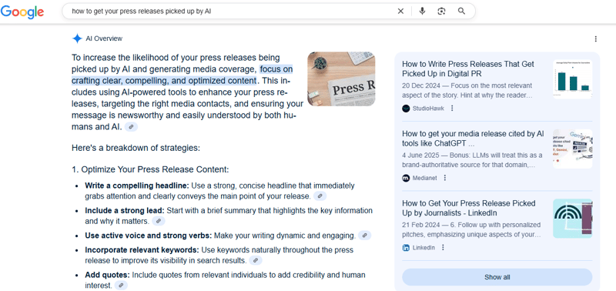
Task: Open 'How to Get Your Press Release Picked Up by Journalists' link
Action: [469, 208]
